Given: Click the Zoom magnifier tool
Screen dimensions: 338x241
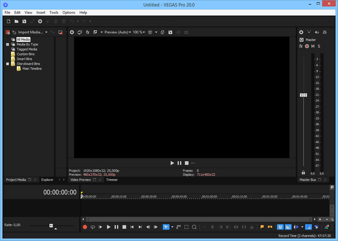Looking at the screenshot, I should [194, 227].
